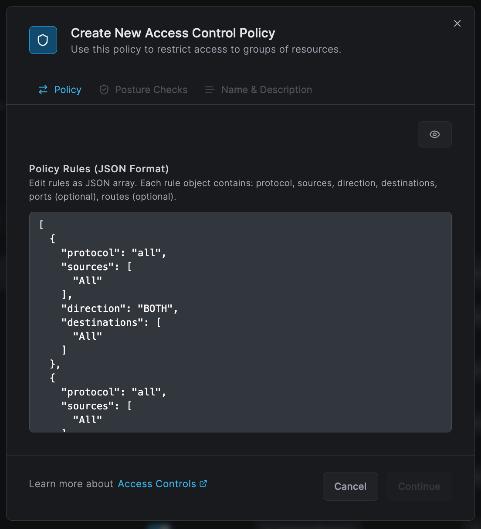Image resolution: width=481 pixels, height=529 pixels.
Task: Switch to the Policy tab
Action: [67, 90]
